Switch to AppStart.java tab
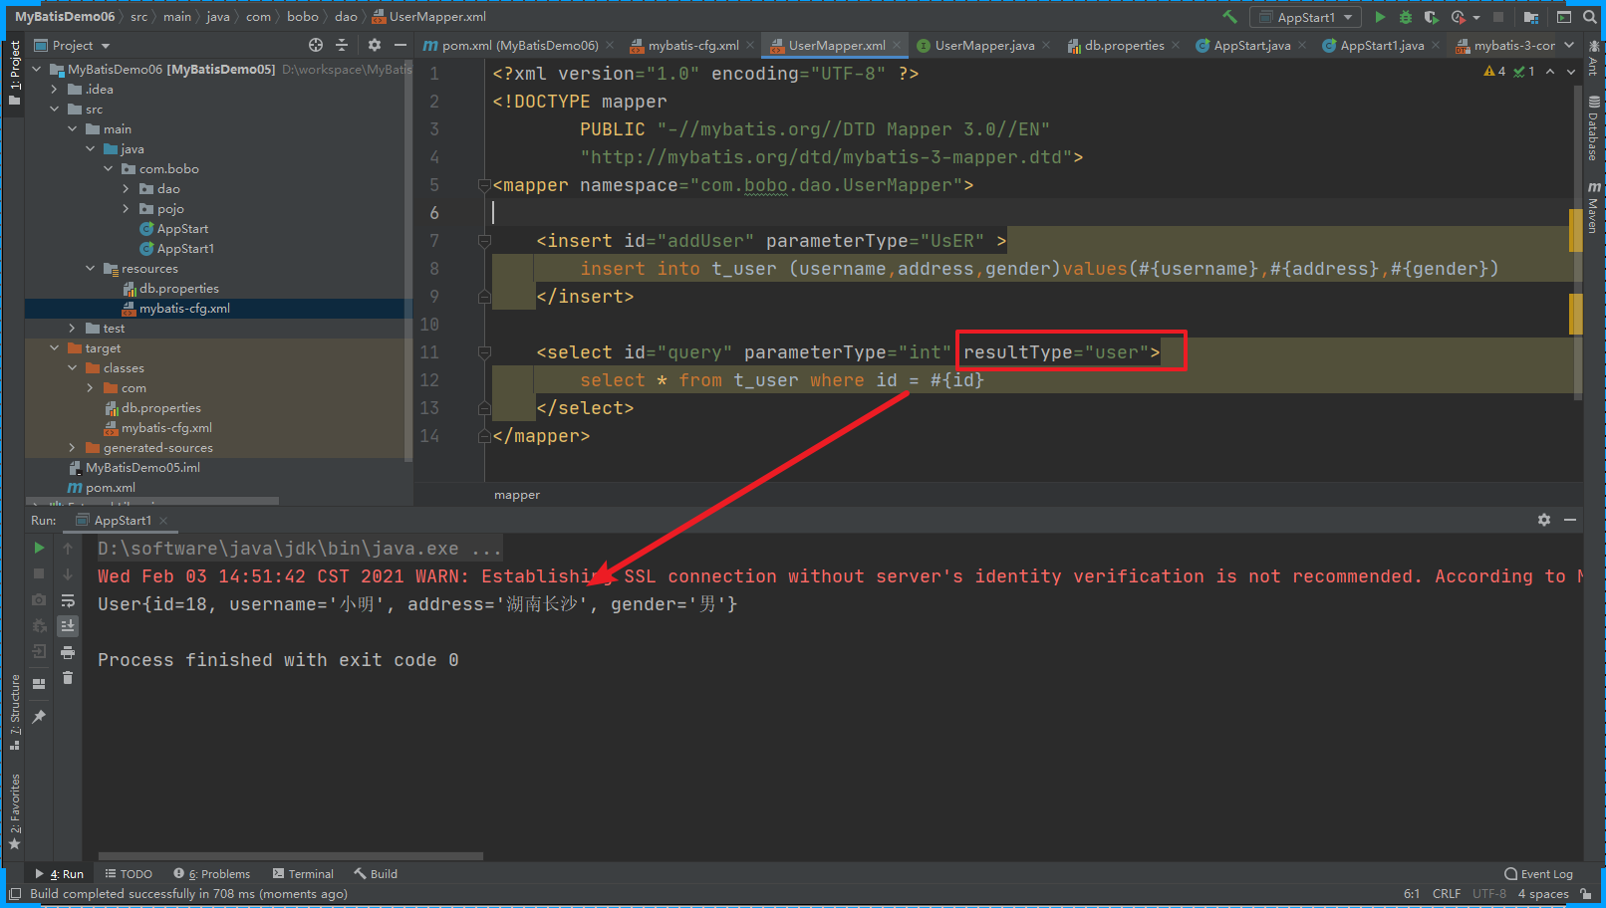Screen dimensions: 1606x908 [1252, 45]
